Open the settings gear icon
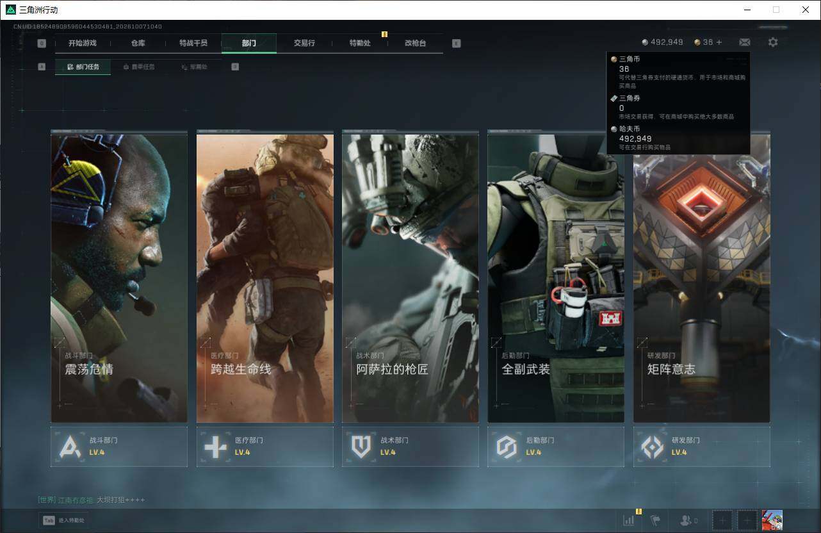Image resolution: width=821 pixels, height=533 pixels. click(x=773, y=42)
